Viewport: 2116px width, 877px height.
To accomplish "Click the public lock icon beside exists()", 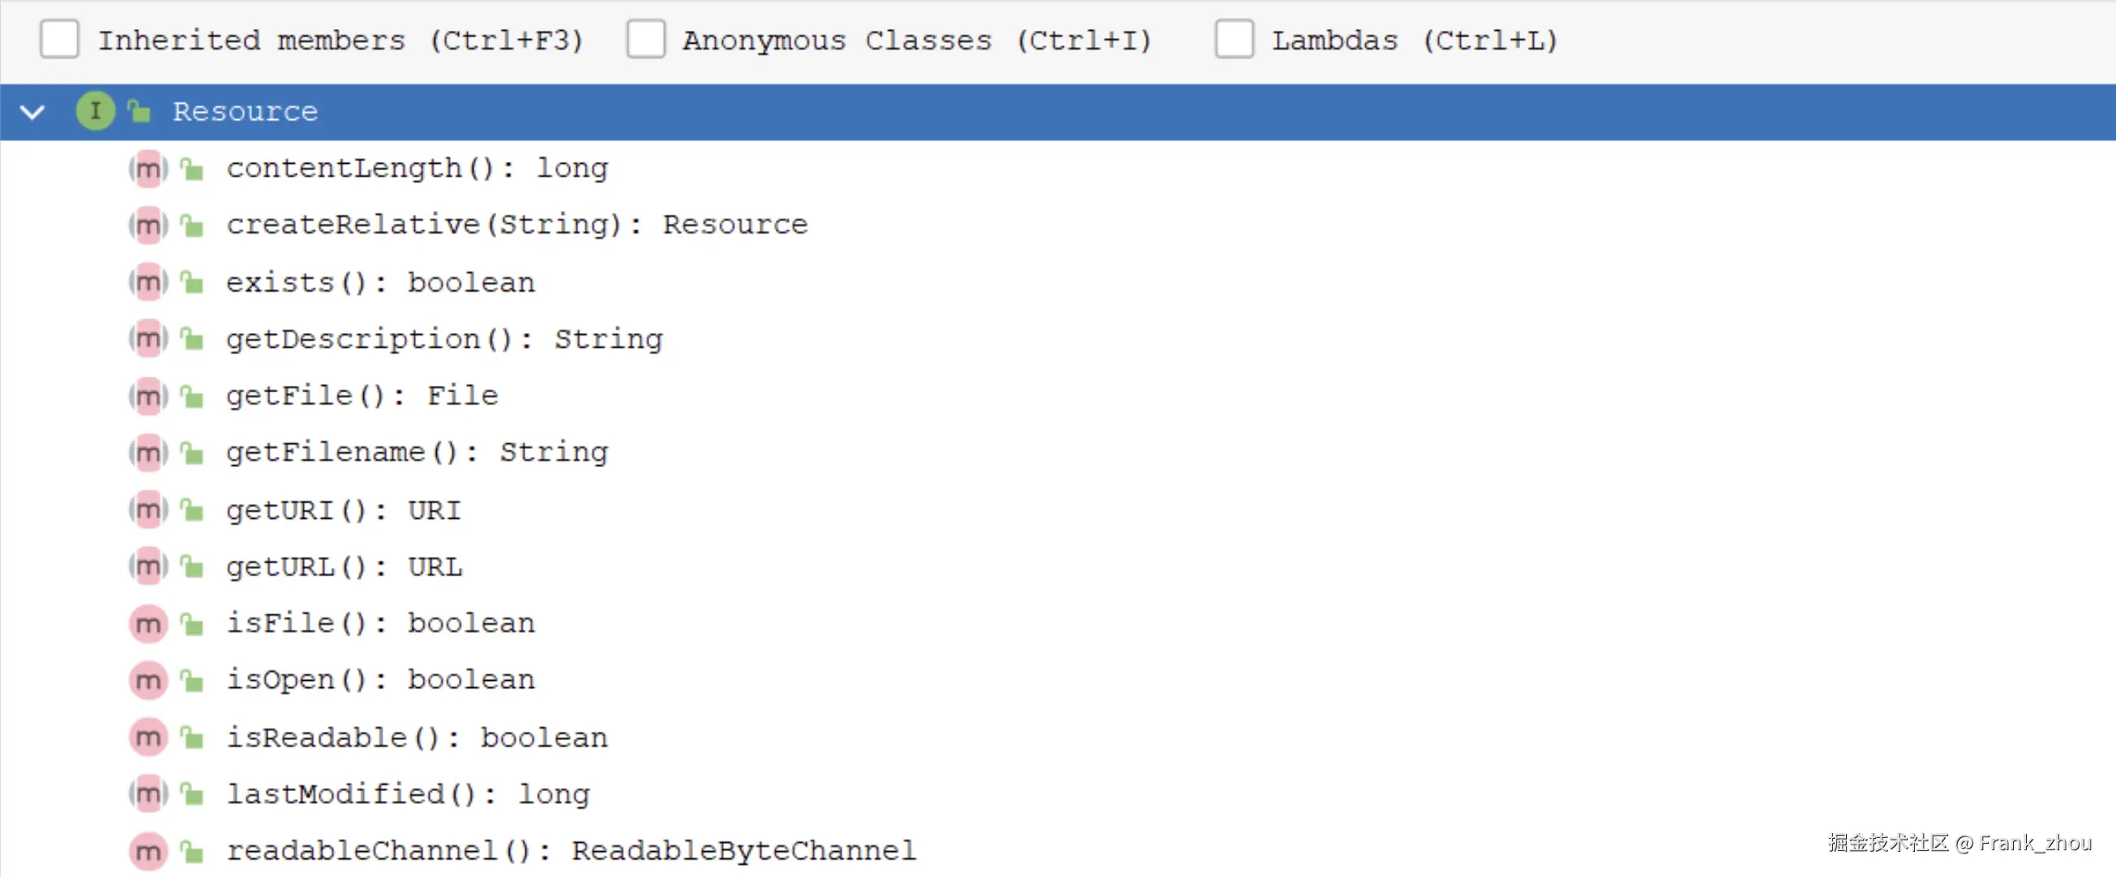I will pos(192,283).
